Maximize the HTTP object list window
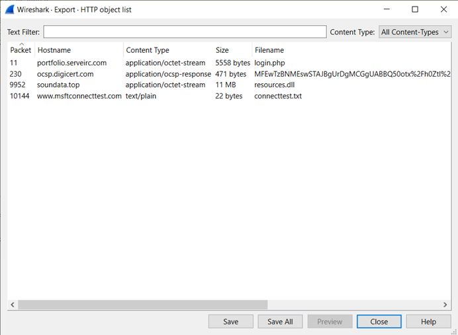This screenshot has height=335, width=458. tap(415, 9)
